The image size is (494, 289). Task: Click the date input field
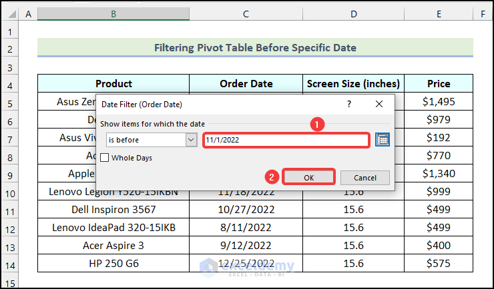click(286, 140)
